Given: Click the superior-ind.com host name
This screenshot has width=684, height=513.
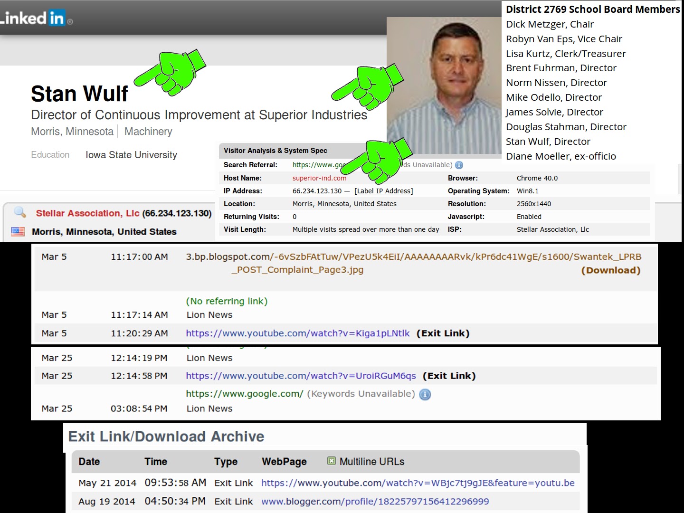Looking at the screenshot, I should click(319, 178).
